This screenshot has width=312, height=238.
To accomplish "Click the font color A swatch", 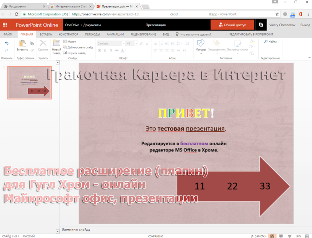I will click(x=122, y=50).
